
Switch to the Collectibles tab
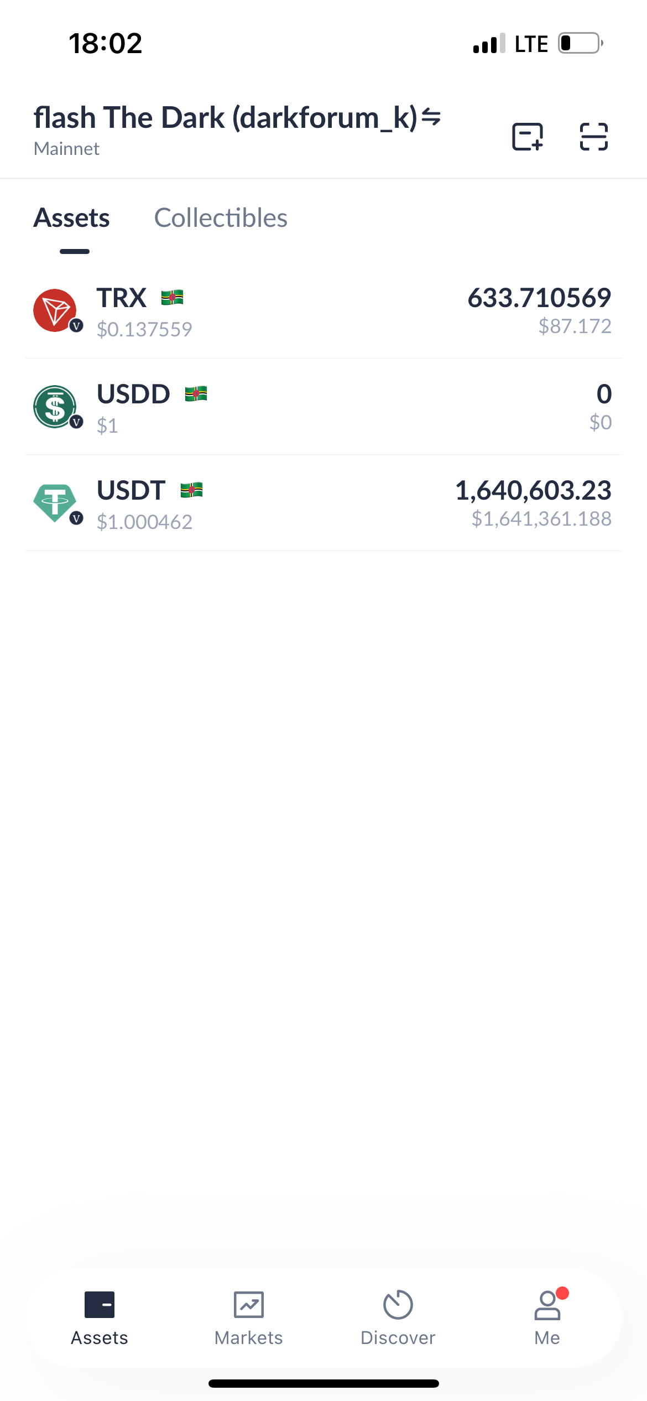(221, 218)
